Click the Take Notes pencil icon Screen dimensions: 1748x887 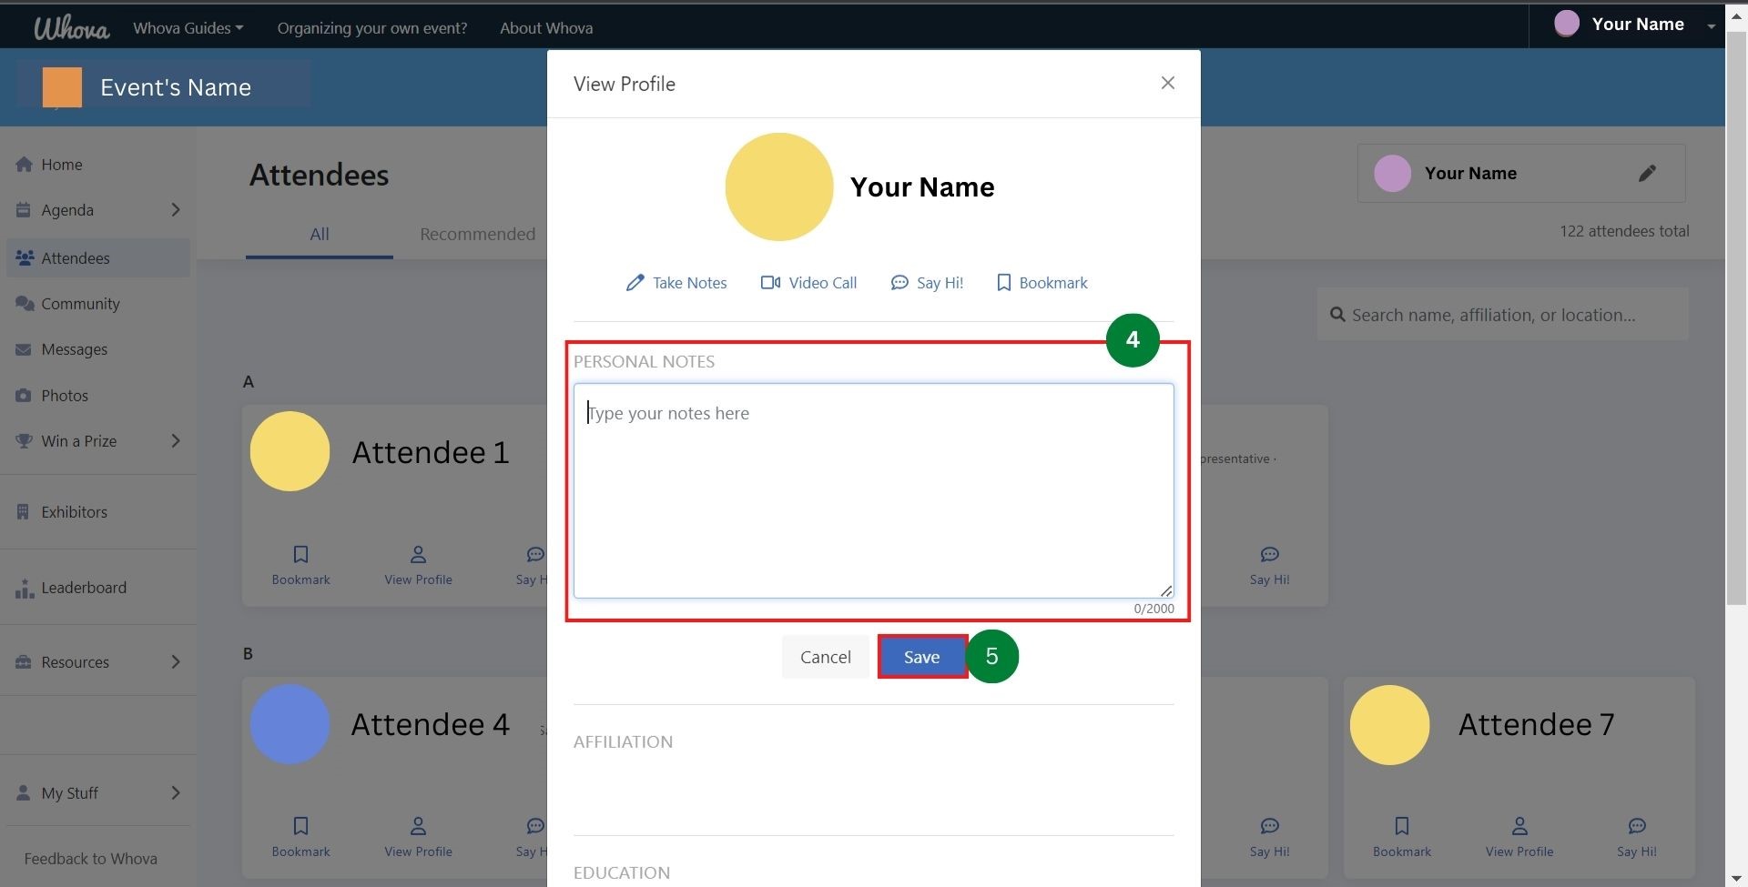tap(635, 283)
